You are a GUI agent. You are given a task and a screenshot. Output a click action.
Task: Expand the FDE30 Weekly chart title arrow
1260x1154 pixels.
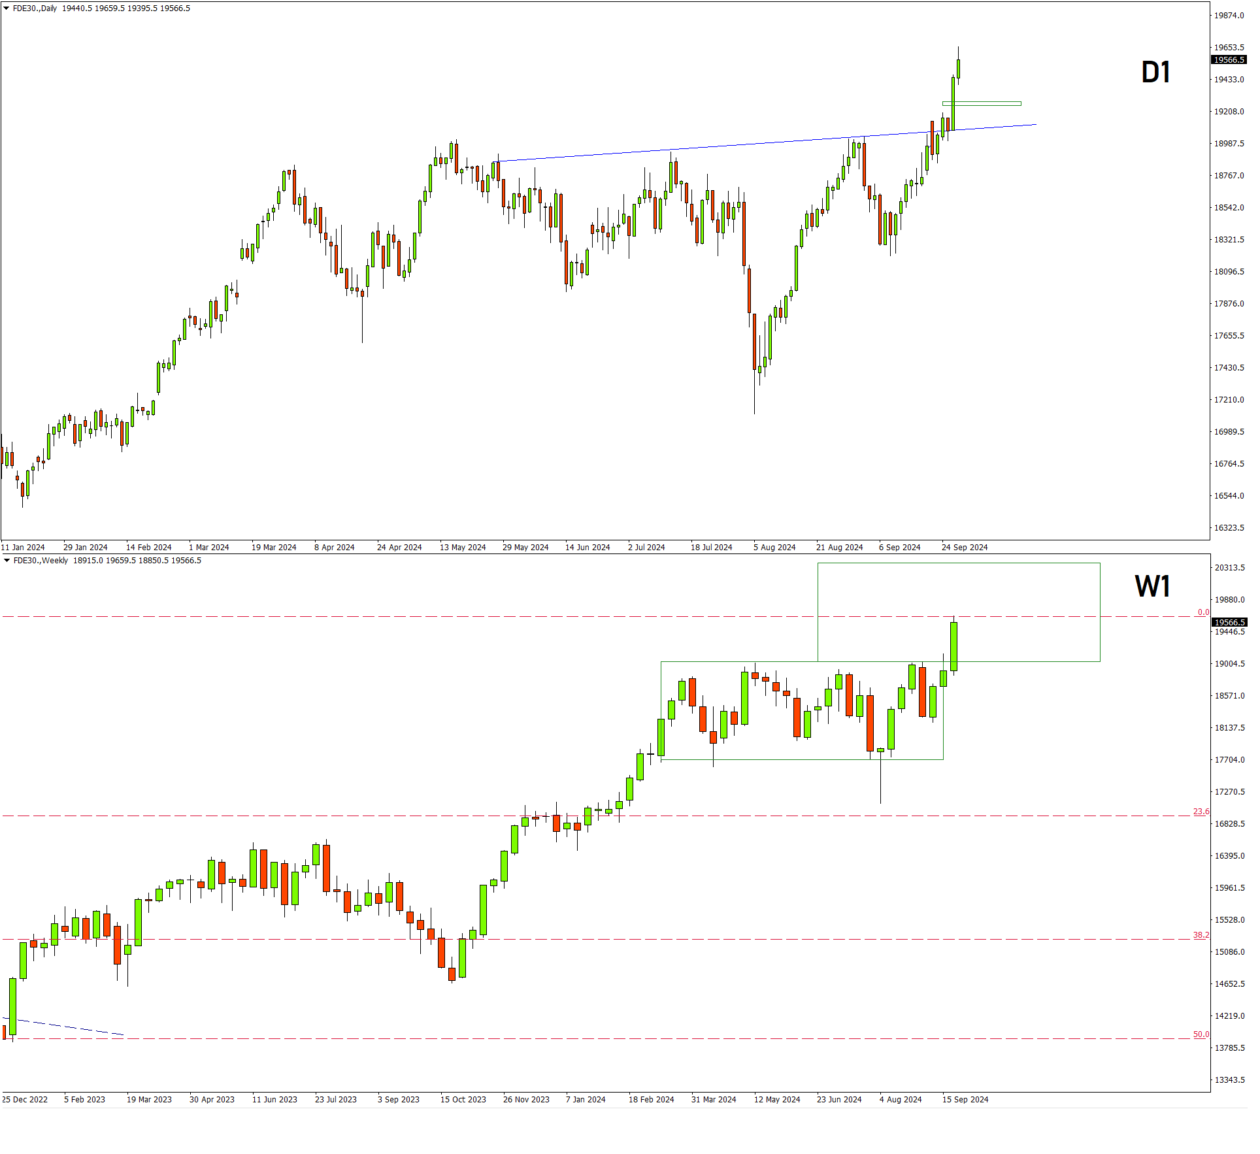[x=7, y=561]
